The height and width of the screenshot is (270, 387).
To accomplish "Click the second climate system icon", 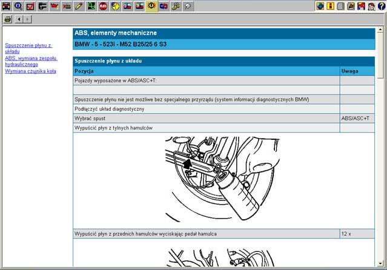I will pos(139,6).
